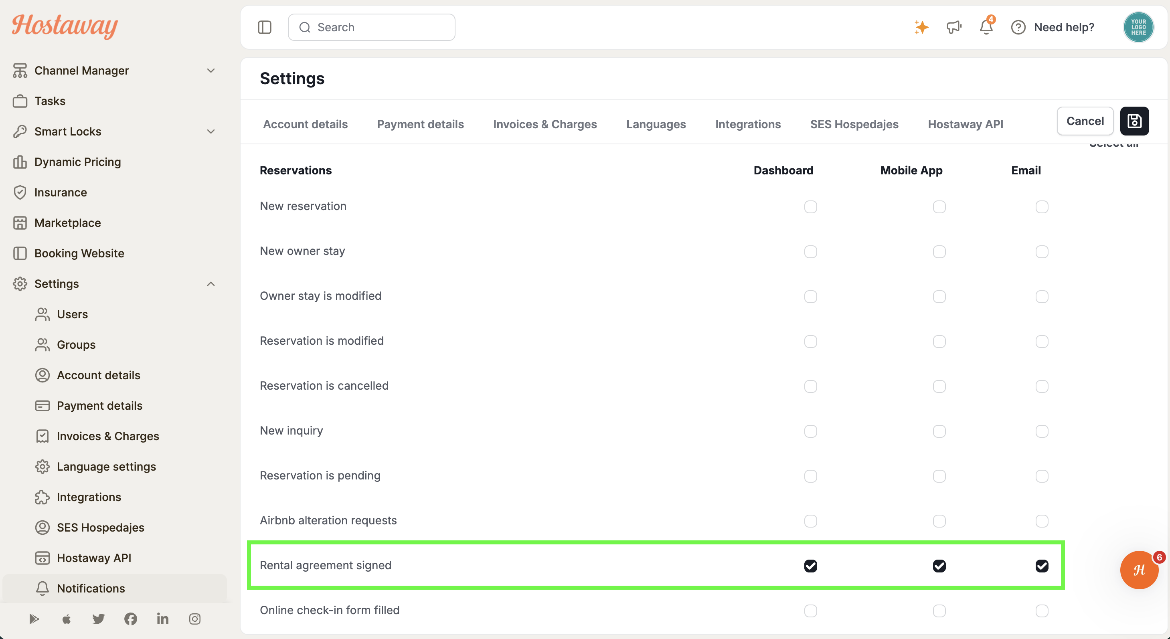The height and width of the screenshot is (639, 1170).
Task: Enable Mobile App for Reservation is cancelled
Action: [939, 386]
